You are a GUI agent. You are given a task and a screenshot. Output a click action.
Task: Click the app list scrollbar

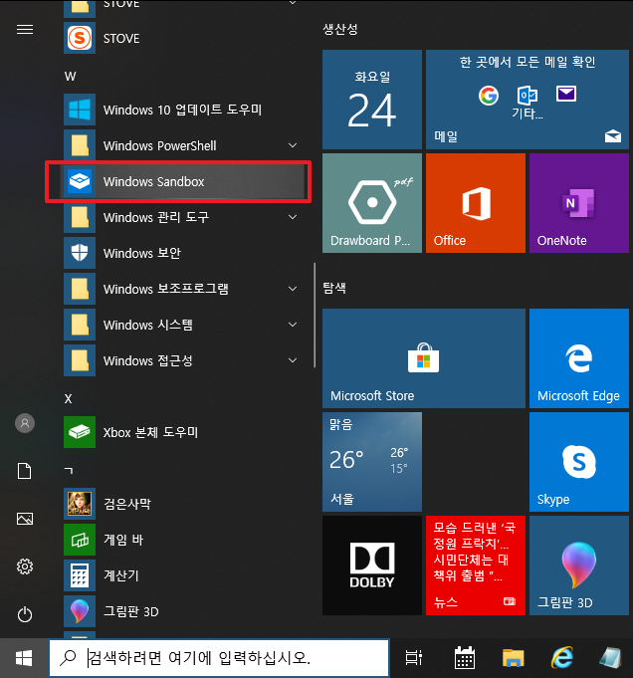pos(315,316)
